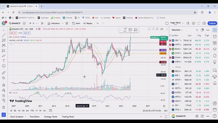Viewport: 218px width, 123px height.
Task: Open favorites star toolbar button
Action: point(4,115)
